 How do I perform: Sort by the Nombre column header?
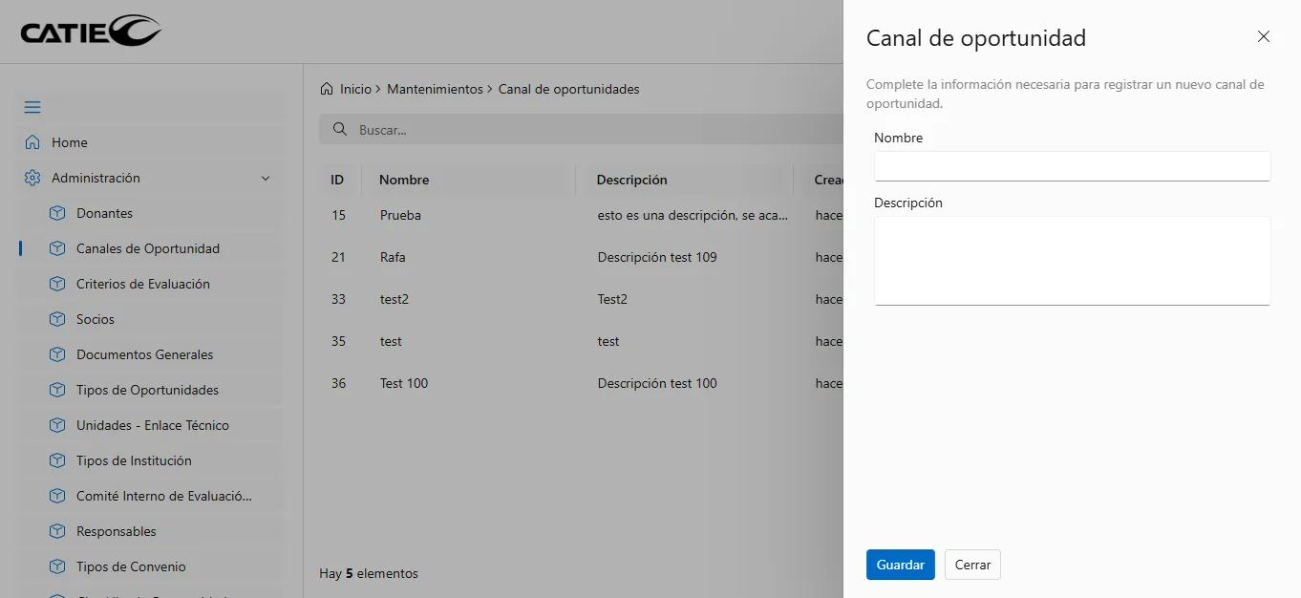point(404,180)
